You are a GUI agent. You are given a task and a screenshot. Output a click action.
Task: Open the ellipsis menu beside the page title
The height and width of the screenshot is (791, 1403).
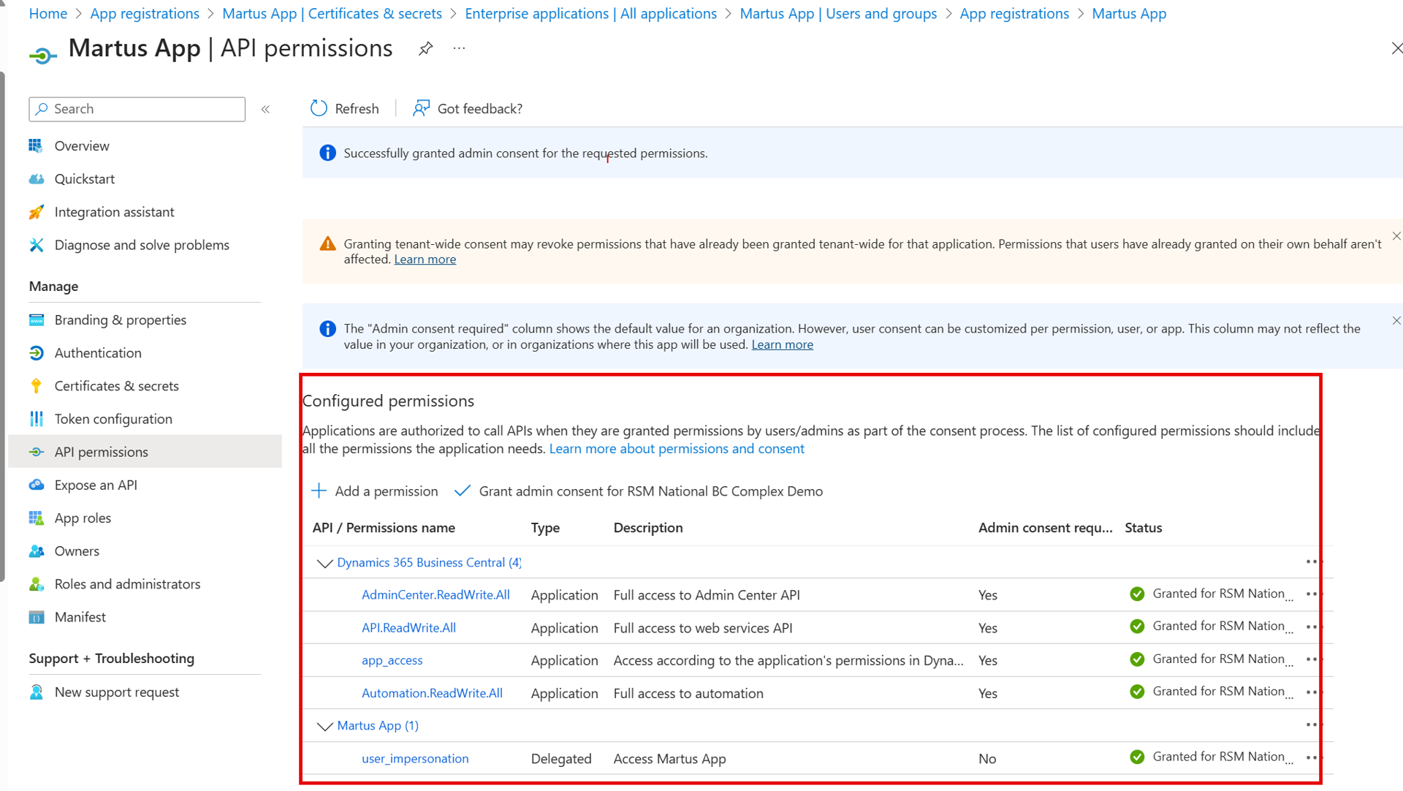click(x=459, y=49)
